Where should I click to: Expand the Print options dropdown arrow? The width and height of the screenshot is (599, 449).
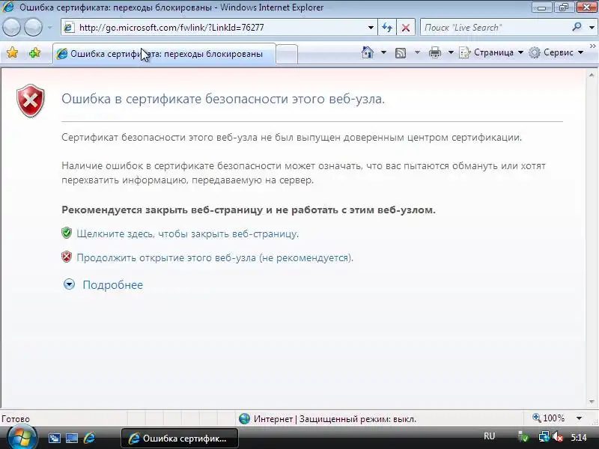tap(451, 52)
